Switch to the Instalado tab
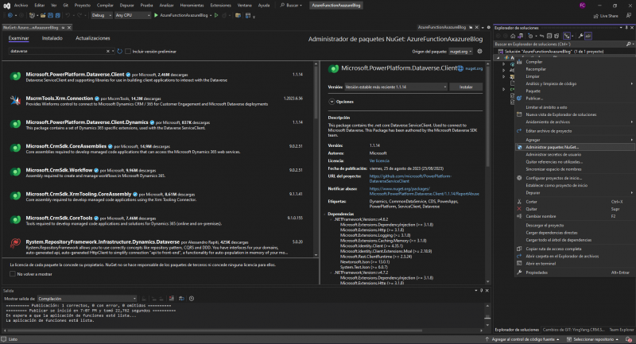The image size is (636, 344). click(x=52, y=38)
